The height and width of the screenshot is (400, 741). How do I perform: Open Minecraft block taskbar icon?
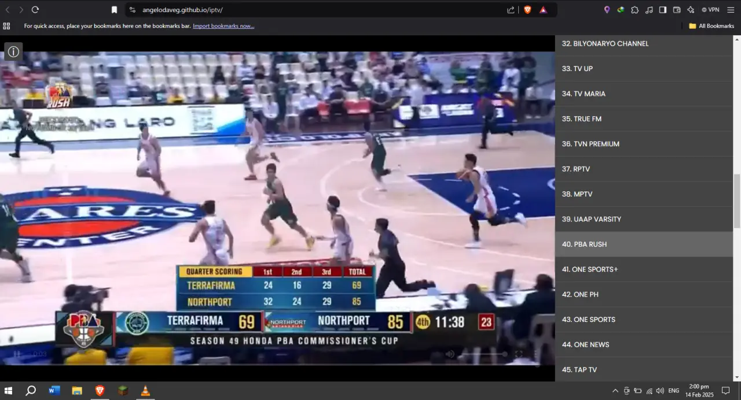123,391
